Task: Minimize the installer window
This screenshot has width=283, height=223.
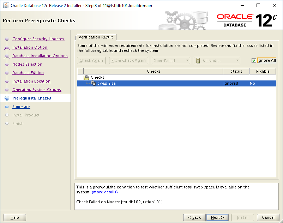Action: click(x=242, y=5)
